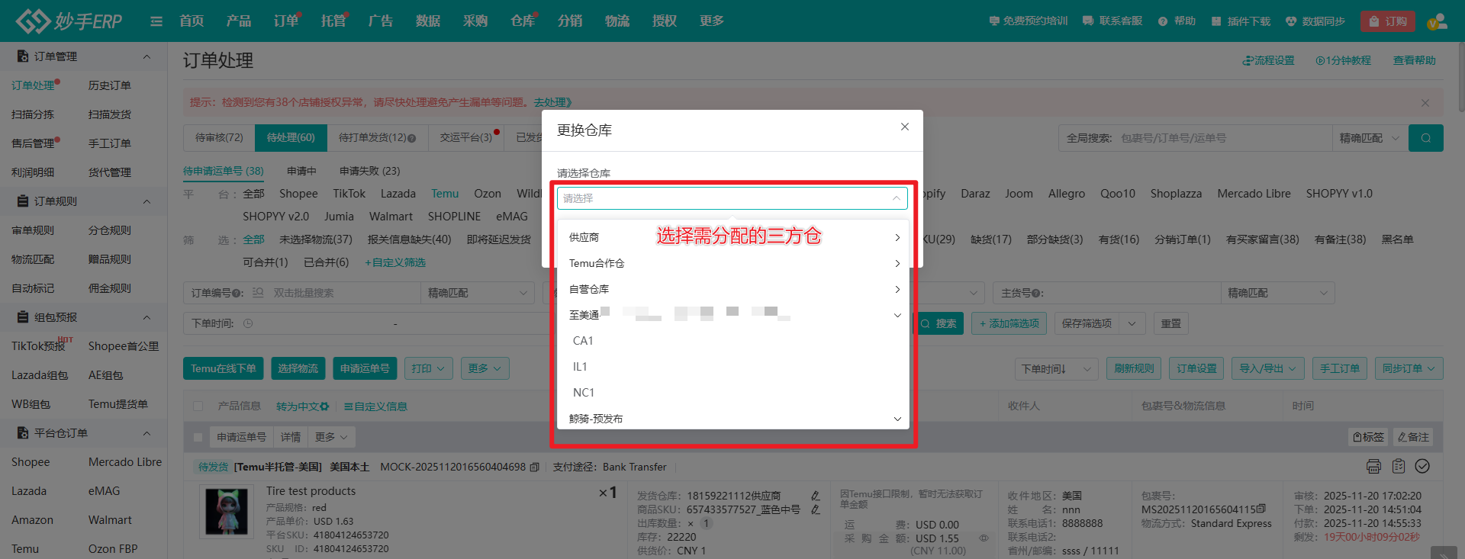
Task: Click the global search magnifier button
Action: (x=1425, y=138)
